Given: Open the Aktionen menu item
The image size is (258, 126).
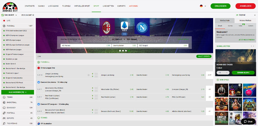Looking at the screenshot, I should [x=133, y=6].
